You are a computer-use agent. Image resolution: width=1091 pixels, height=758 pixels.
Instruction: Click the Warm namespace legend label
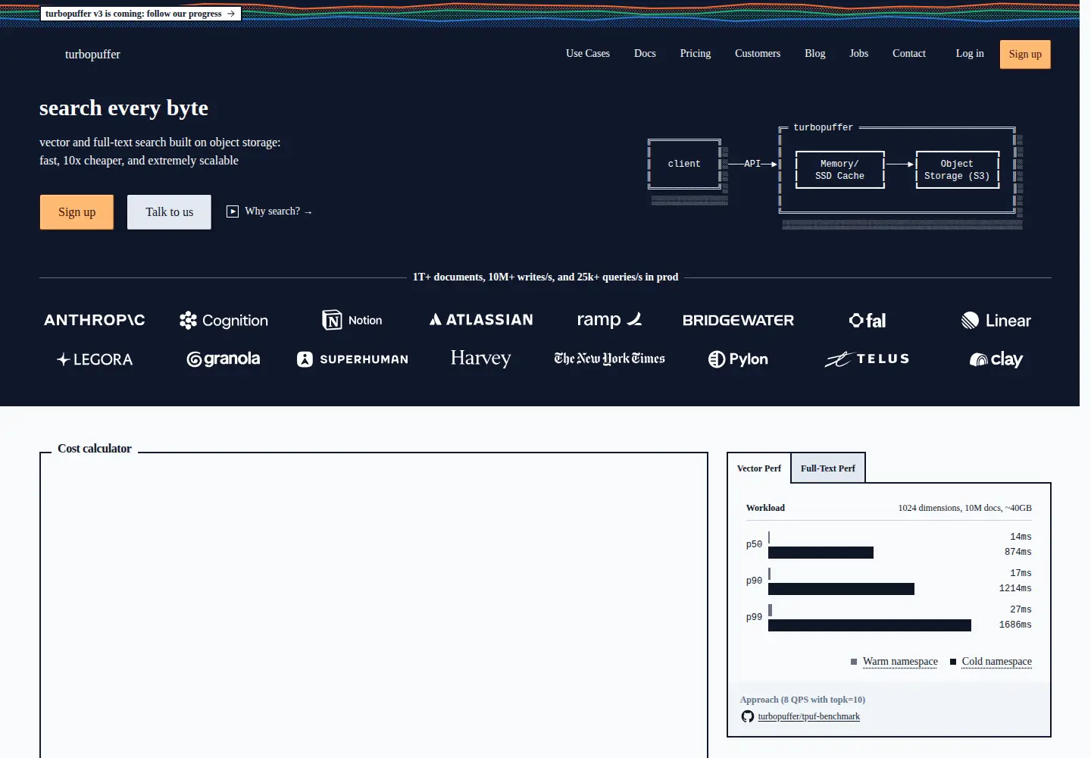click(x=900, y=662)
